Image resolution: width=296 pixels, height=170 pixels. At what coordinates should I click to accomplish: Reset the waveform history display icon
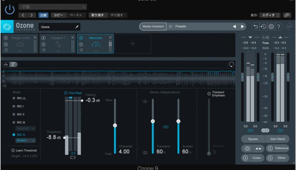[231, 65]
